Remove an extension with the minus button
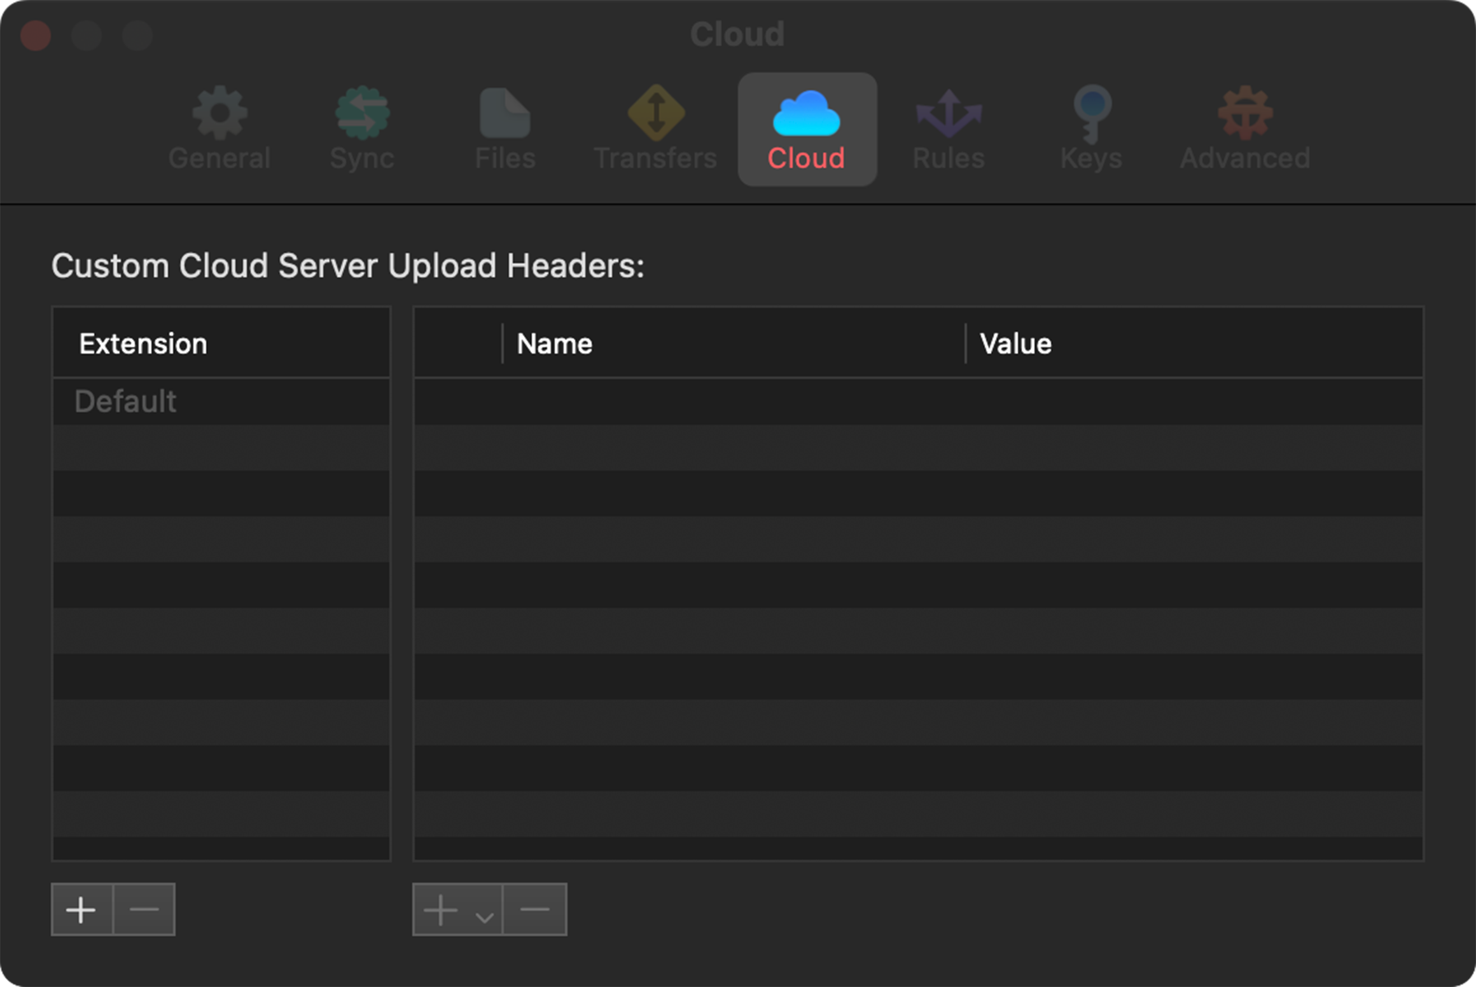1476x987 pixels. pyautogui.click(x=143, y=909)
